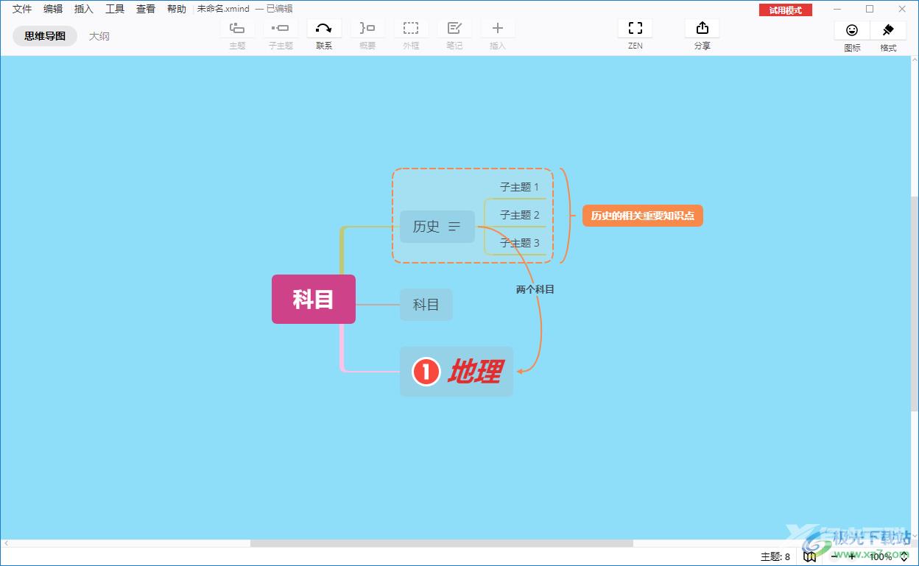The width and height of the screenshot is (919, 566).
Task: Click the left arrow of the horizontal scrollbar
Action: tap(6, 543)
